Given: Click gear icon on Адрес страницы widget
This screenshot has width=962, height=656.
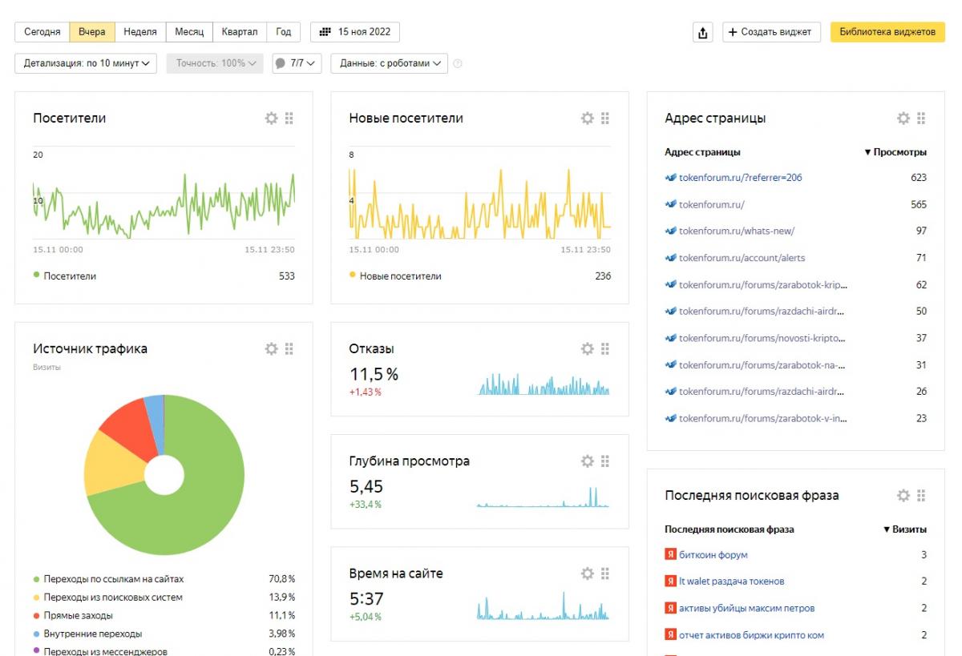Looking at the screenshot, I should (903, 119).
